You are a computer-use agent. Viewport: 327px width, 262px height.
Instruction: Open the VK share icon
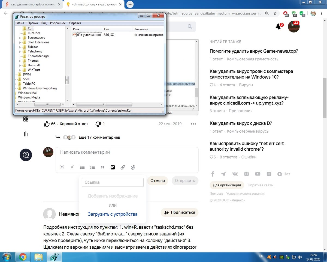click(x=235, y=174)
